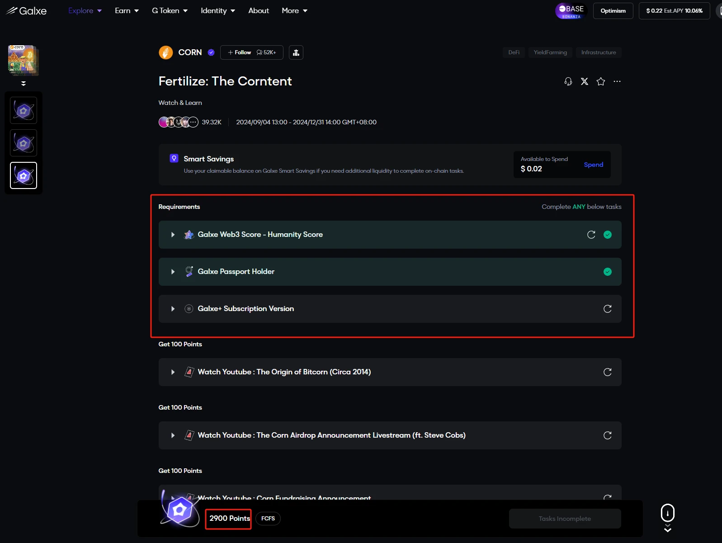Click the DeFi category tag
The height and width of the screenshot is (543, 722).
(514, 52)
